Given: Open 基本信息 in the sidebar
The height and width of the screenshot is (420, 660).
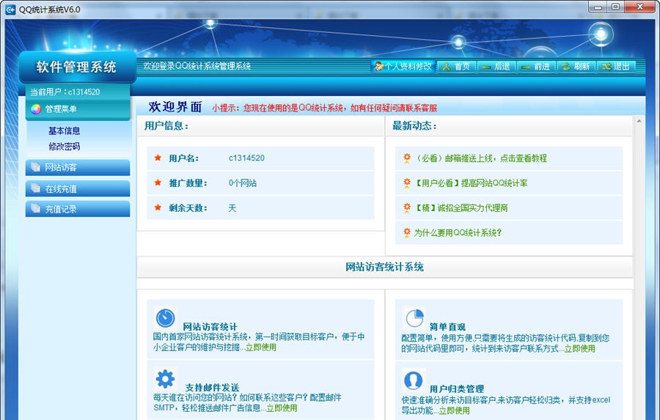Looking at the screenshot, I should tap(64, 131).
